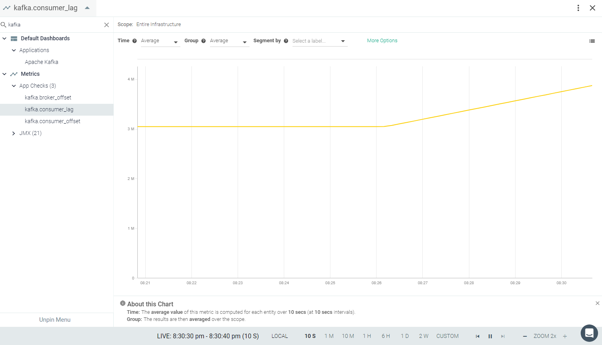The width and height of the screenshot is (602, 345).
Task: Jump back to previous time window
Action: (478, 336)
